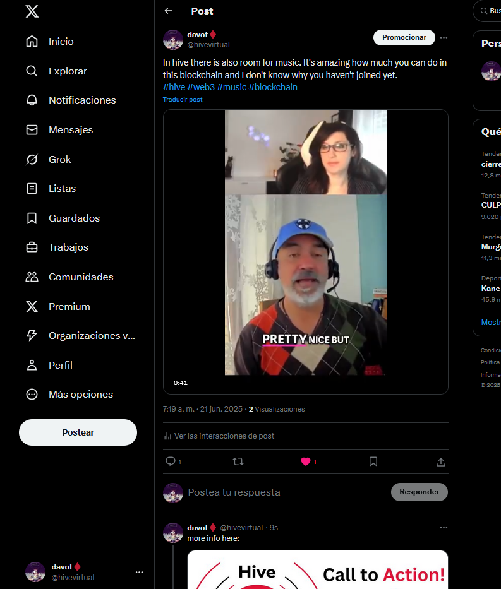Screen dimensions: 501x589
Task: Click post timestamp 7:19 a. m.
Action: [x=203, y=409]
